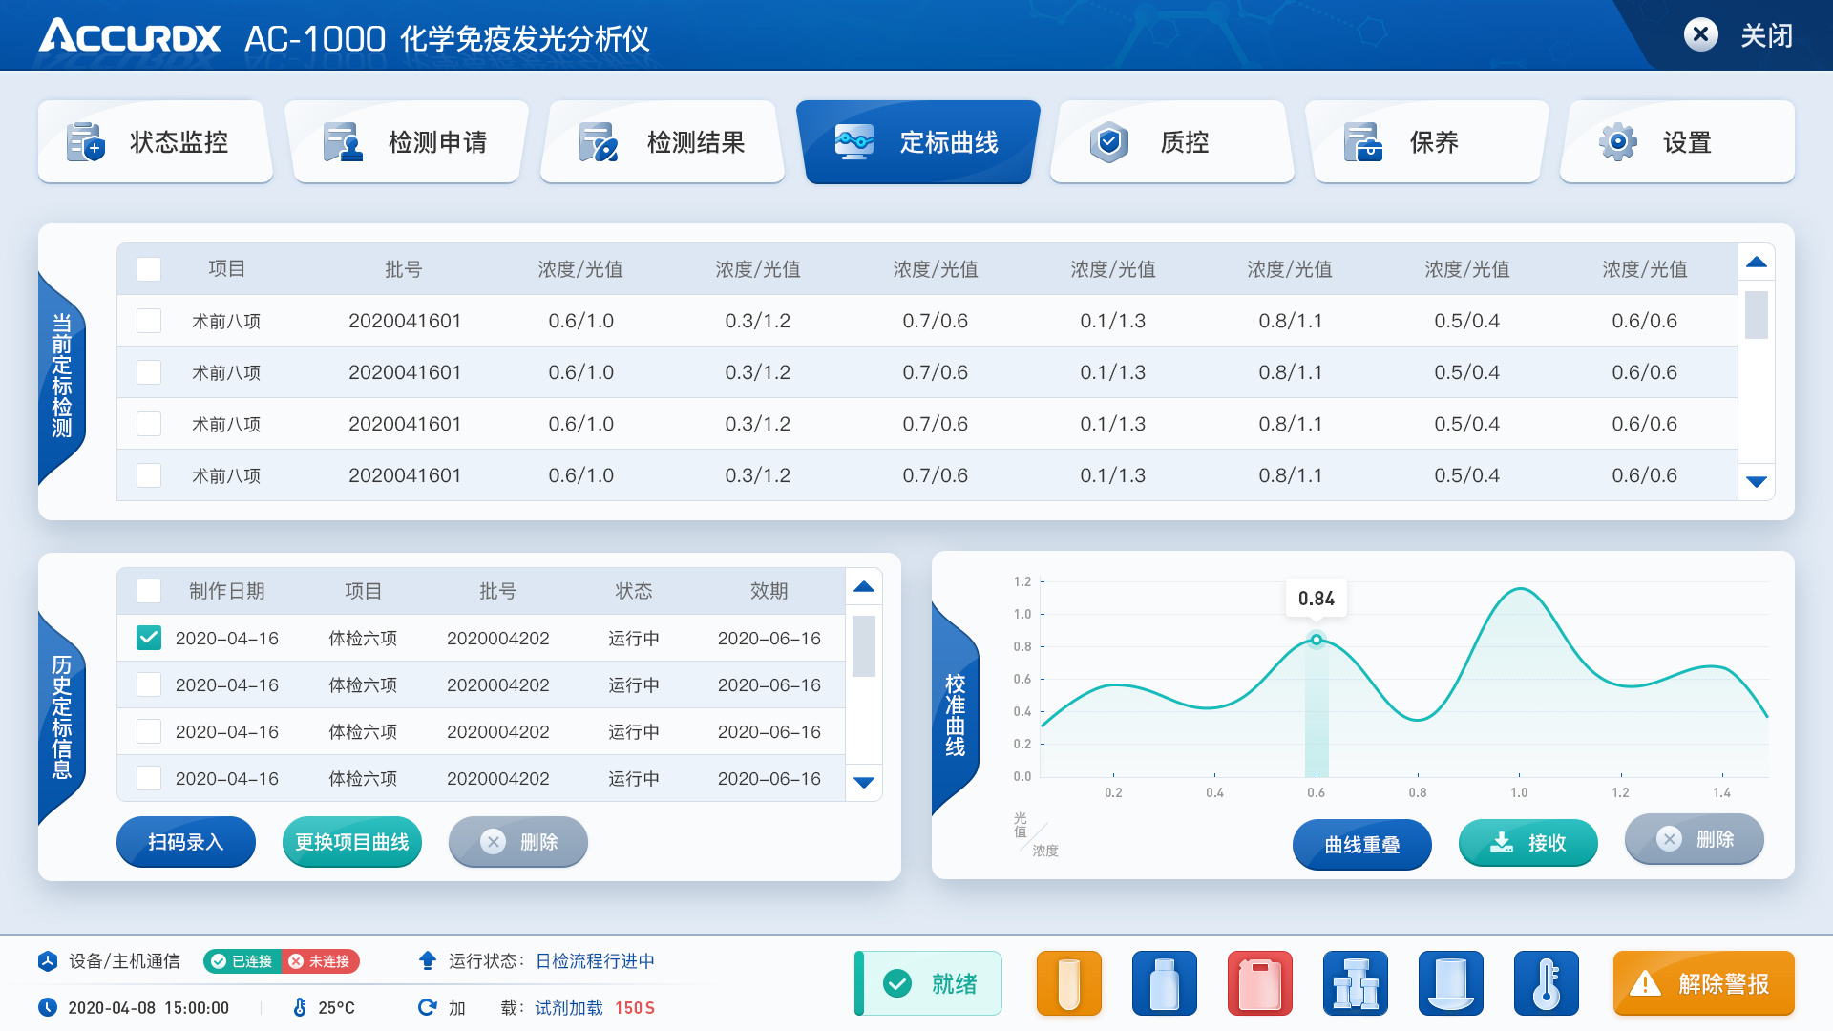Check the first 术前八项 row checkbox
The height and width of the screenshot is (1031, 1833).
pyautogui.click(x=148, y=321)
